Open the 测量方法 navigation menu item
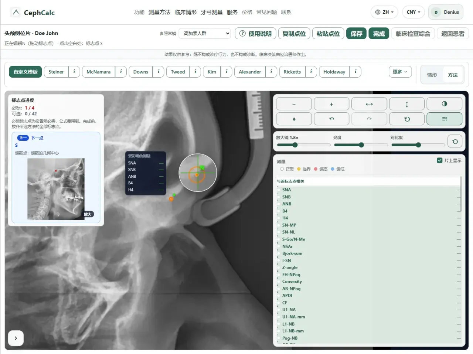Image resolution: width=473 pixels, height=354 pixels. click(x=159, y=12)
